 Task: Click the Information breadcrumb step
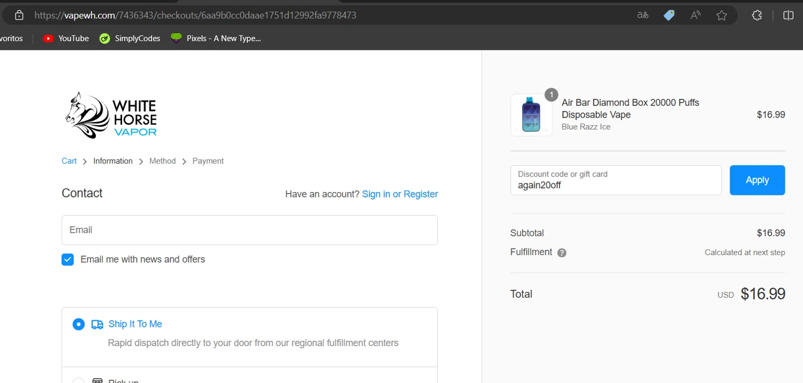(113, 161)
